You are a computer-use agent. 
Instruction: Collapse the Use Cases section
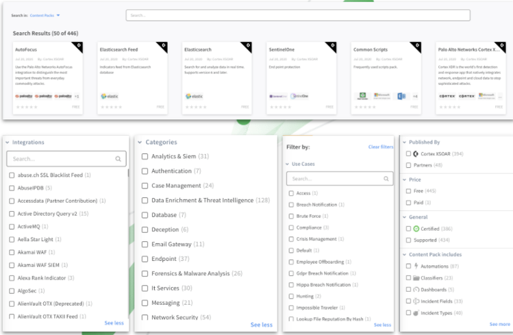pyautogui.click(x=287, y=164)
